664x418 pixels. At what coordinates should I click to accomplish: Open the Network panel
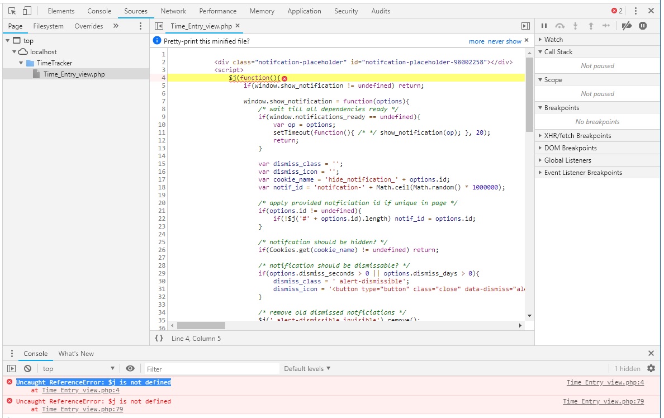[173, 11]
